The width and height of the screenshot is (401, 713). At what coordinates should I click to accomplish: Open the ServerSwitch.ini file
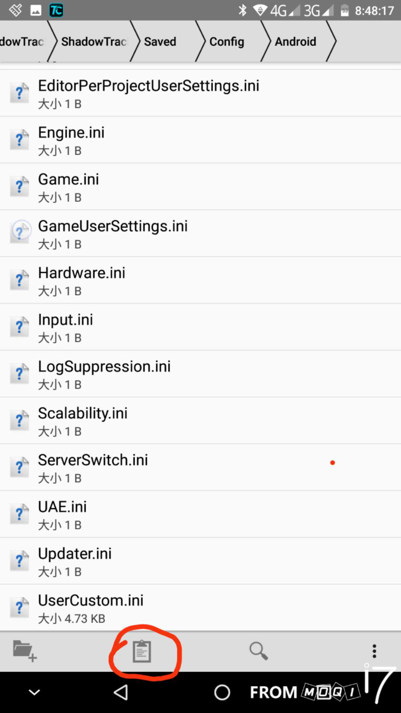pyautogui.click(x=93, y=467)
